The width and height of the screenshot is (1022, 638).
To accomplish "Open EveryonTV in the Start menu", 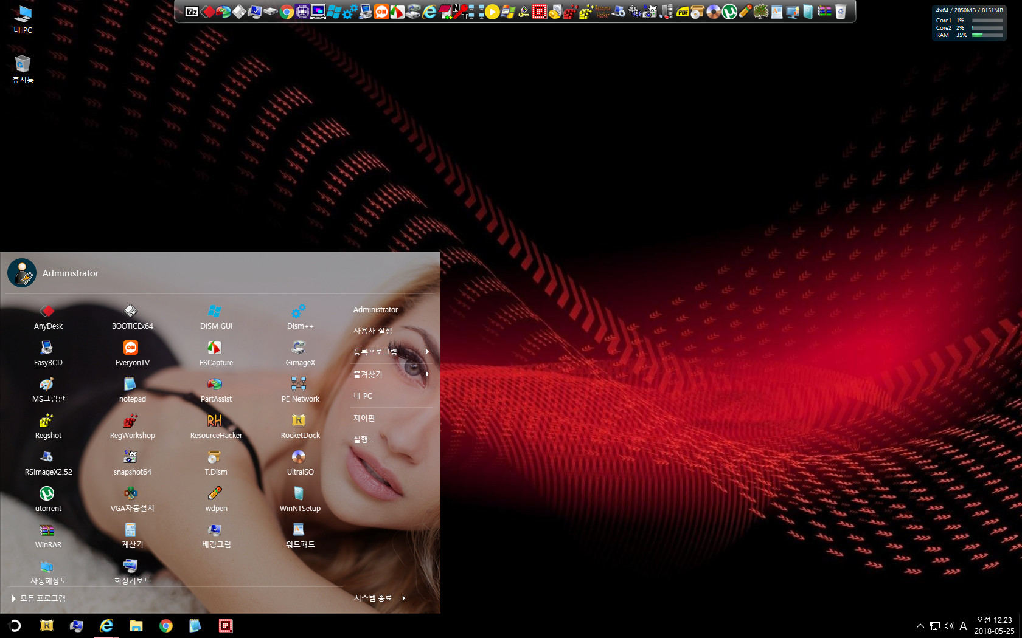I will tap(132, 354).
